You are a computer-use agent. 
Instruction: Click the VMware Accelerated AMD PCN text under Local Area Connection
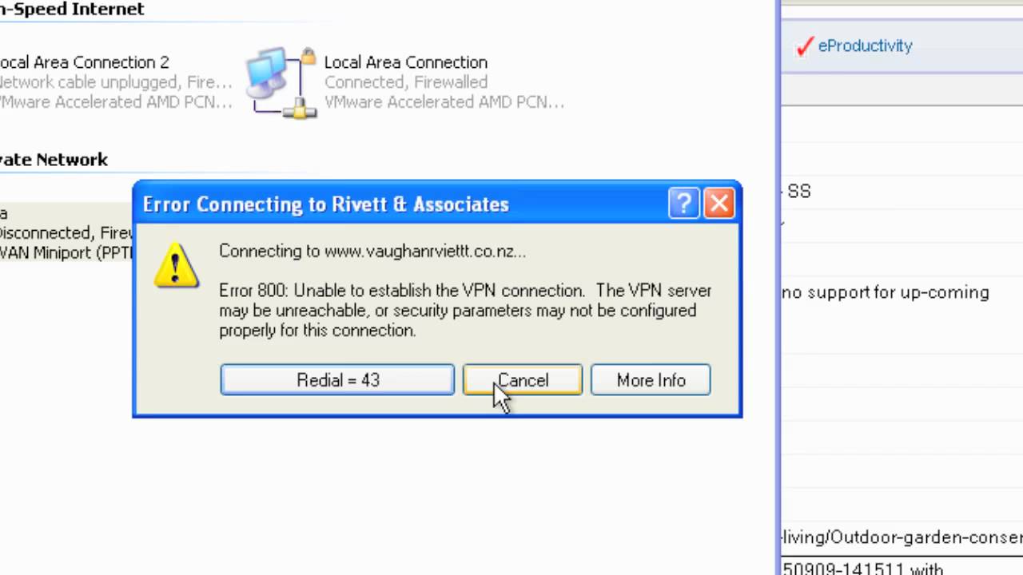(444, 102)
